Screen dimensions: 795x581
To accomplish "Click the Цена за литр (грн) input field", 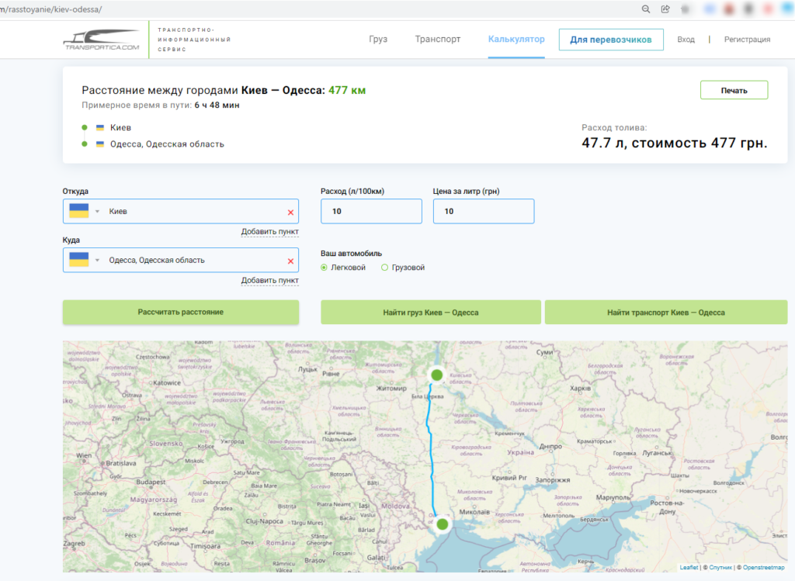I will point(483,211).
